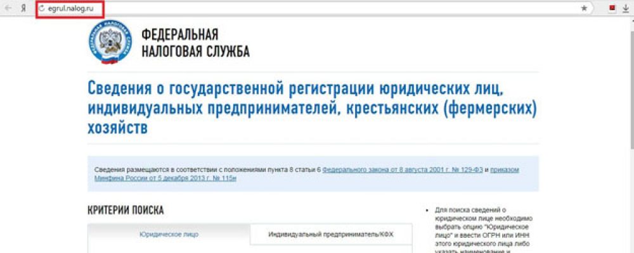Screen dimensions: 634x253
Task: Open the federal law of 8 August 2001 link
Action: point(403,170)
